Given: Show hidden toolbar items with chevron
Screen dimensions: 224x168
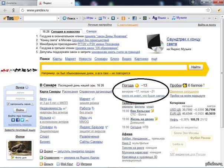Looking at the screenshot, I should (209, 18).
